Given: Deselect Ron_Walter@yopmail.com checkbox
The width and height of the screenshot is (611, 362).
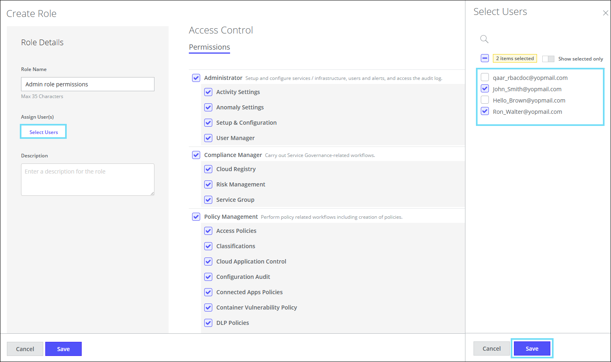Looking at the screenshot, I should tap(485, 111).
